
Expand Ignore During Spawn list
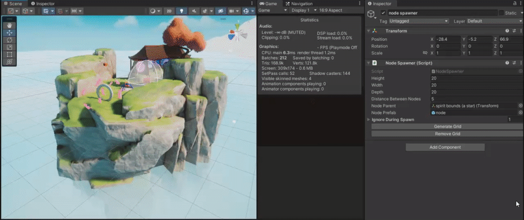coord(368,119)
